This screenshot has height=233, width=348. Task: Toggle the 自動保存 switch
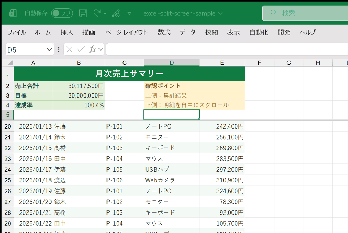click(62, 13)
